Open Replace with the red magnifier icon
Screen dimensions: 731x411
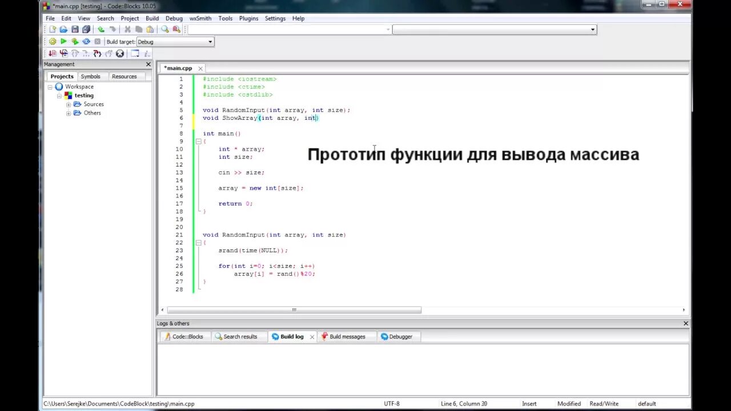point(176,29)
